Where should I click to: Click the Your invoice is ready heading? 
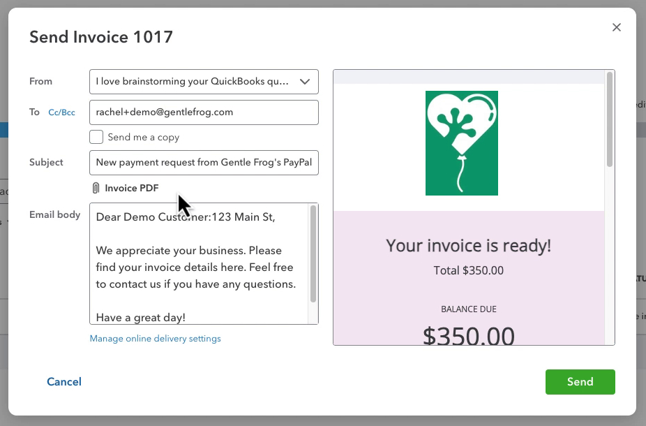[468, 246]
